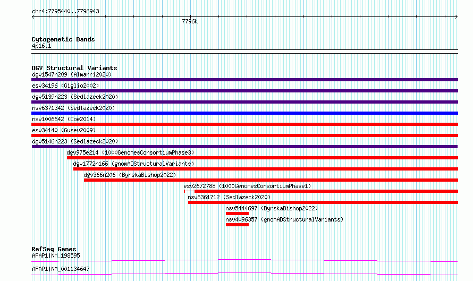The image size is (473, 281).
Task: Click the right arrow of the ruler
Action: [457, 17]
